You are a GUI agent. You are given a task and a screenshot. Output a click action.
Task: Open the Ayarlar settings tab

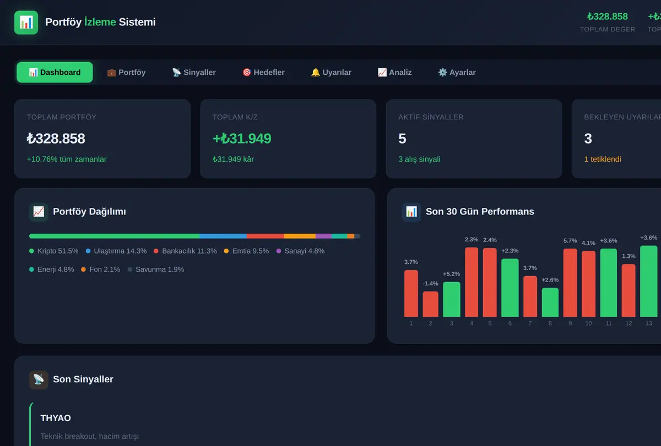pos(457,73)
